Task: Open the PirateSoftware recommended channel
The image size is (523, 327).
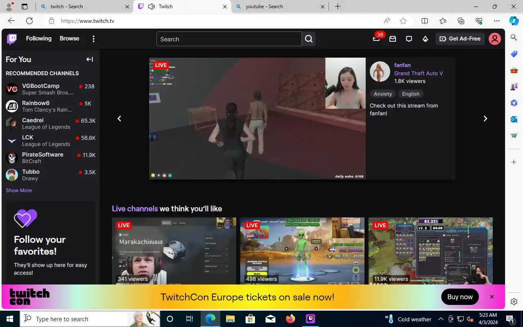Action: (x=51, y=158)
